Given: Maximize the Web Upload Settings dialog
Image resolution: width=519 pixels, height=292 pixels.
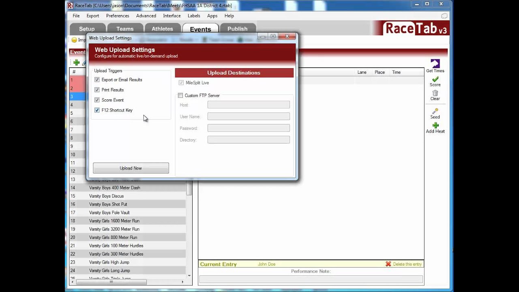Looking at the screenshot, I should pyautogui.click(x=273, y=36).
